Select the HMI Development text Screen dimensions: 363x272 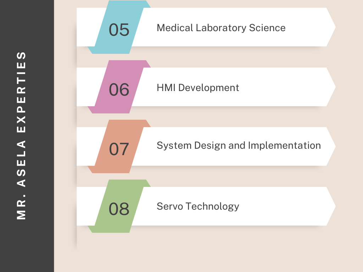(198, 88)
